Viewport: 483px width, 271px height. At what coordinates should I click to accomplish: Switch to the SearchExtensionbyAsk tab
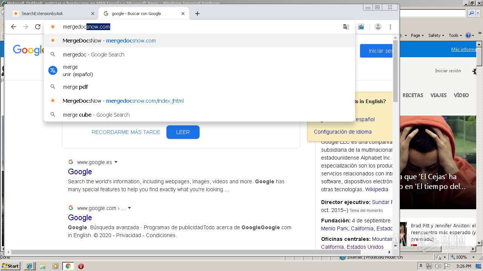point(53,14)
